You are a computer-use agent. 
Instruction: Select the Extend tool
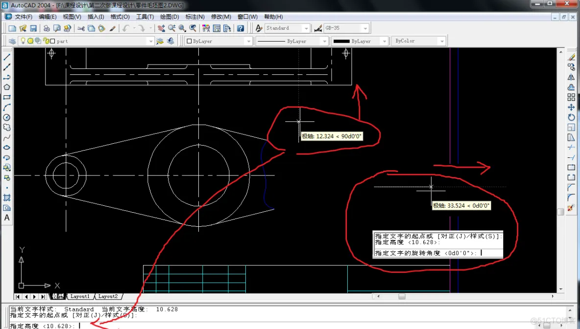(x=572, y=158)
